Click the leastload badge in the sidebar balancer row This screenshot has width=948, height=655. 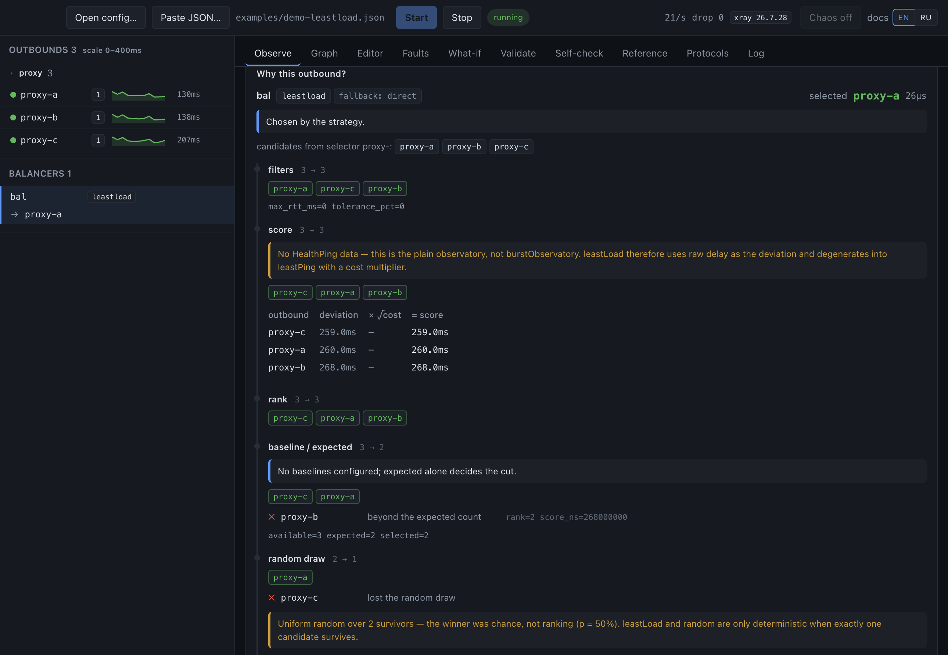pyautogui.click(x=112, y=197)
